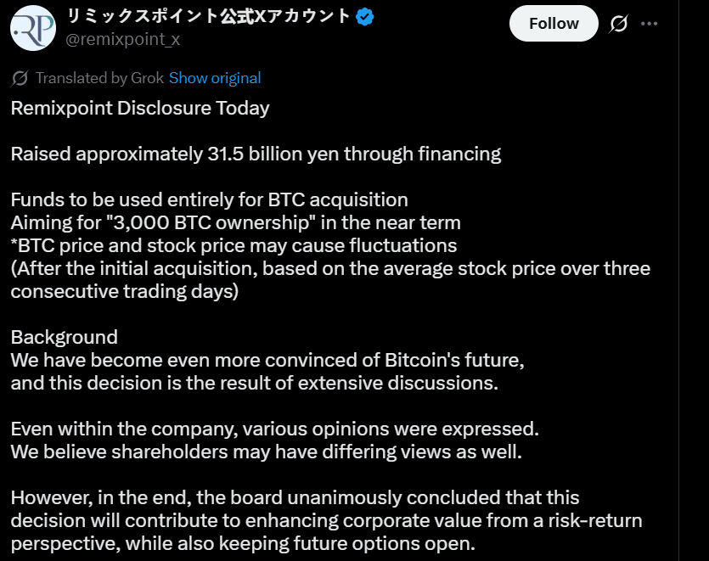Viewport: 709px width, 561px height.
Task: Click the Grok icon beside Translated by Grok
Action: point(20,78)
